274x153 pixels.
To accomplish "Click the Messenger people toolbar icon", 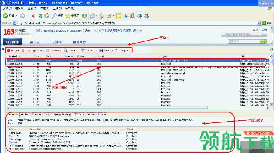I will point(147,16).
